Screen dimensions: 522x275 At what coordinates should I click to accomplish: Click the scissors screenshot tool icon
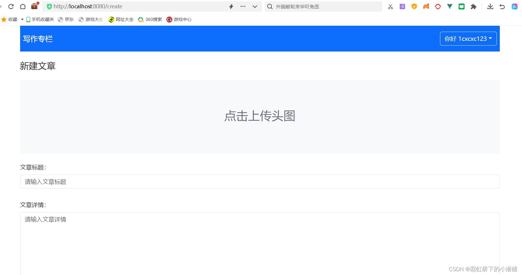click(x=390, y=6)
